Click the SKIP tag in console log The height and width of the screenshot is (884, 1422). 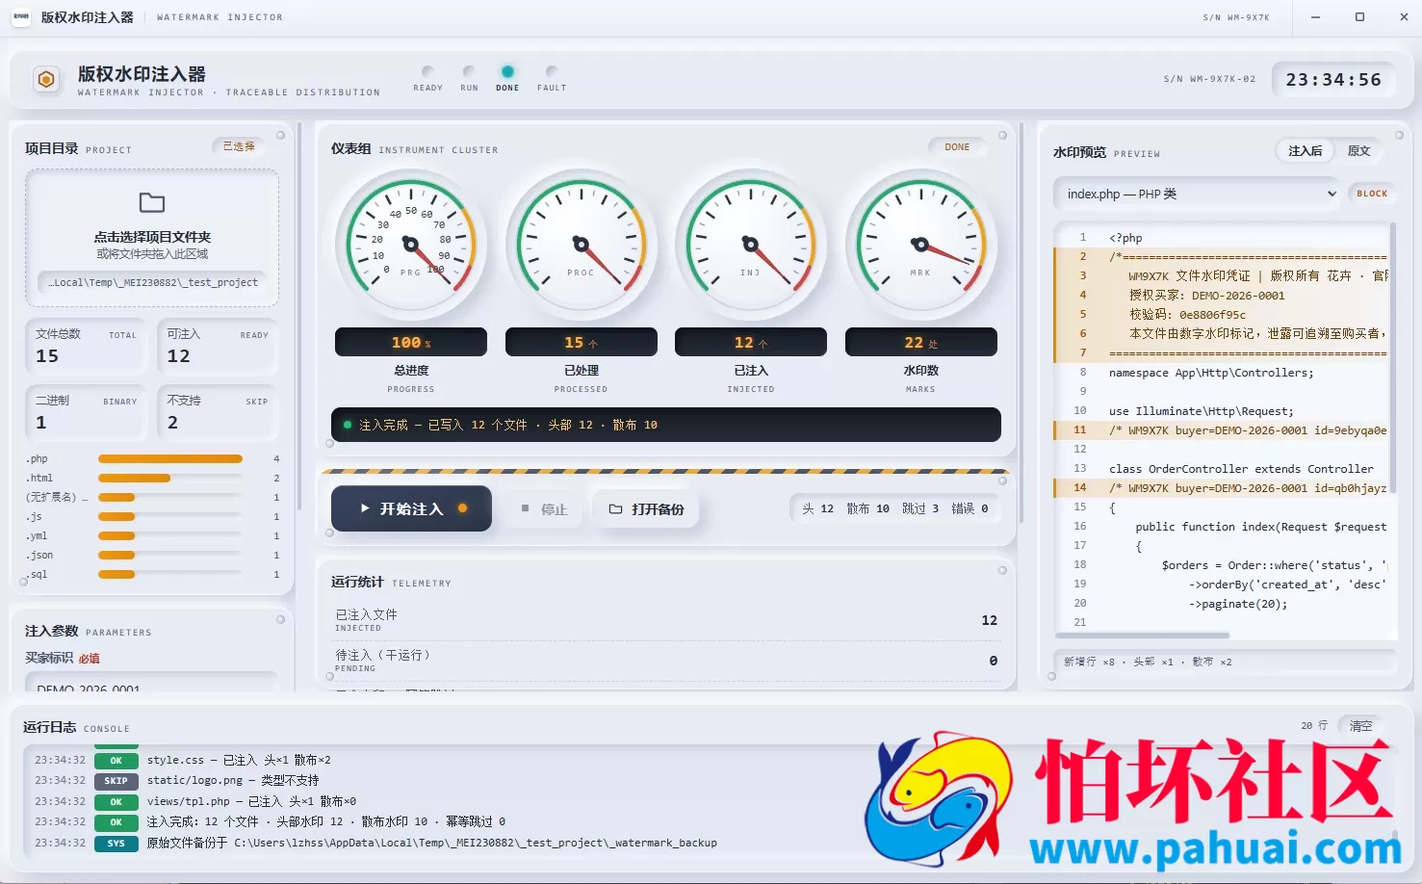click(x=116, y=781)
